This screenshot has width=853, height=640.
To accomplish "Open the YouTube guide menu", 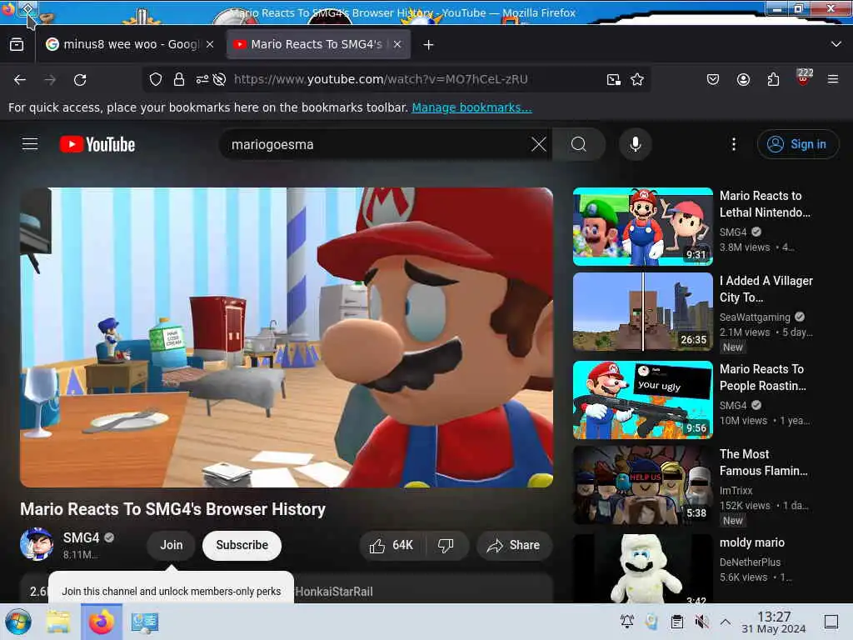I will [30, 144].
